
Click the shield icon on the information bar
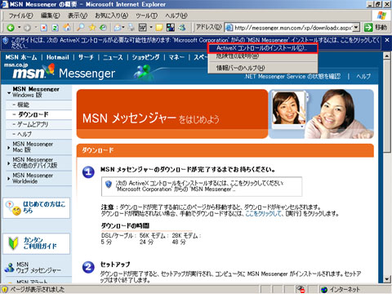5,41
